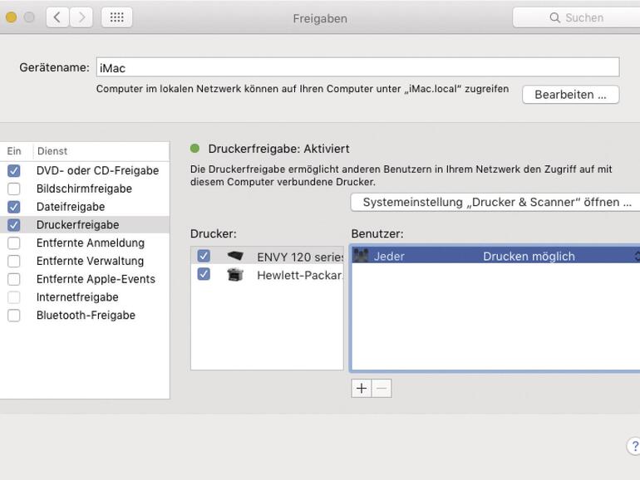The image size is (640, 480).
Task: Click Bearbeiten button
Action: tap(571, 95)
